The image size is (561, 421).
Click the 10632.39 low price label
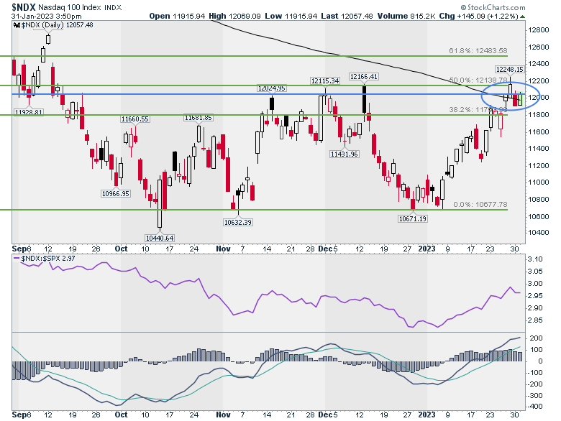pyautogui.click(x=238, y=222)
